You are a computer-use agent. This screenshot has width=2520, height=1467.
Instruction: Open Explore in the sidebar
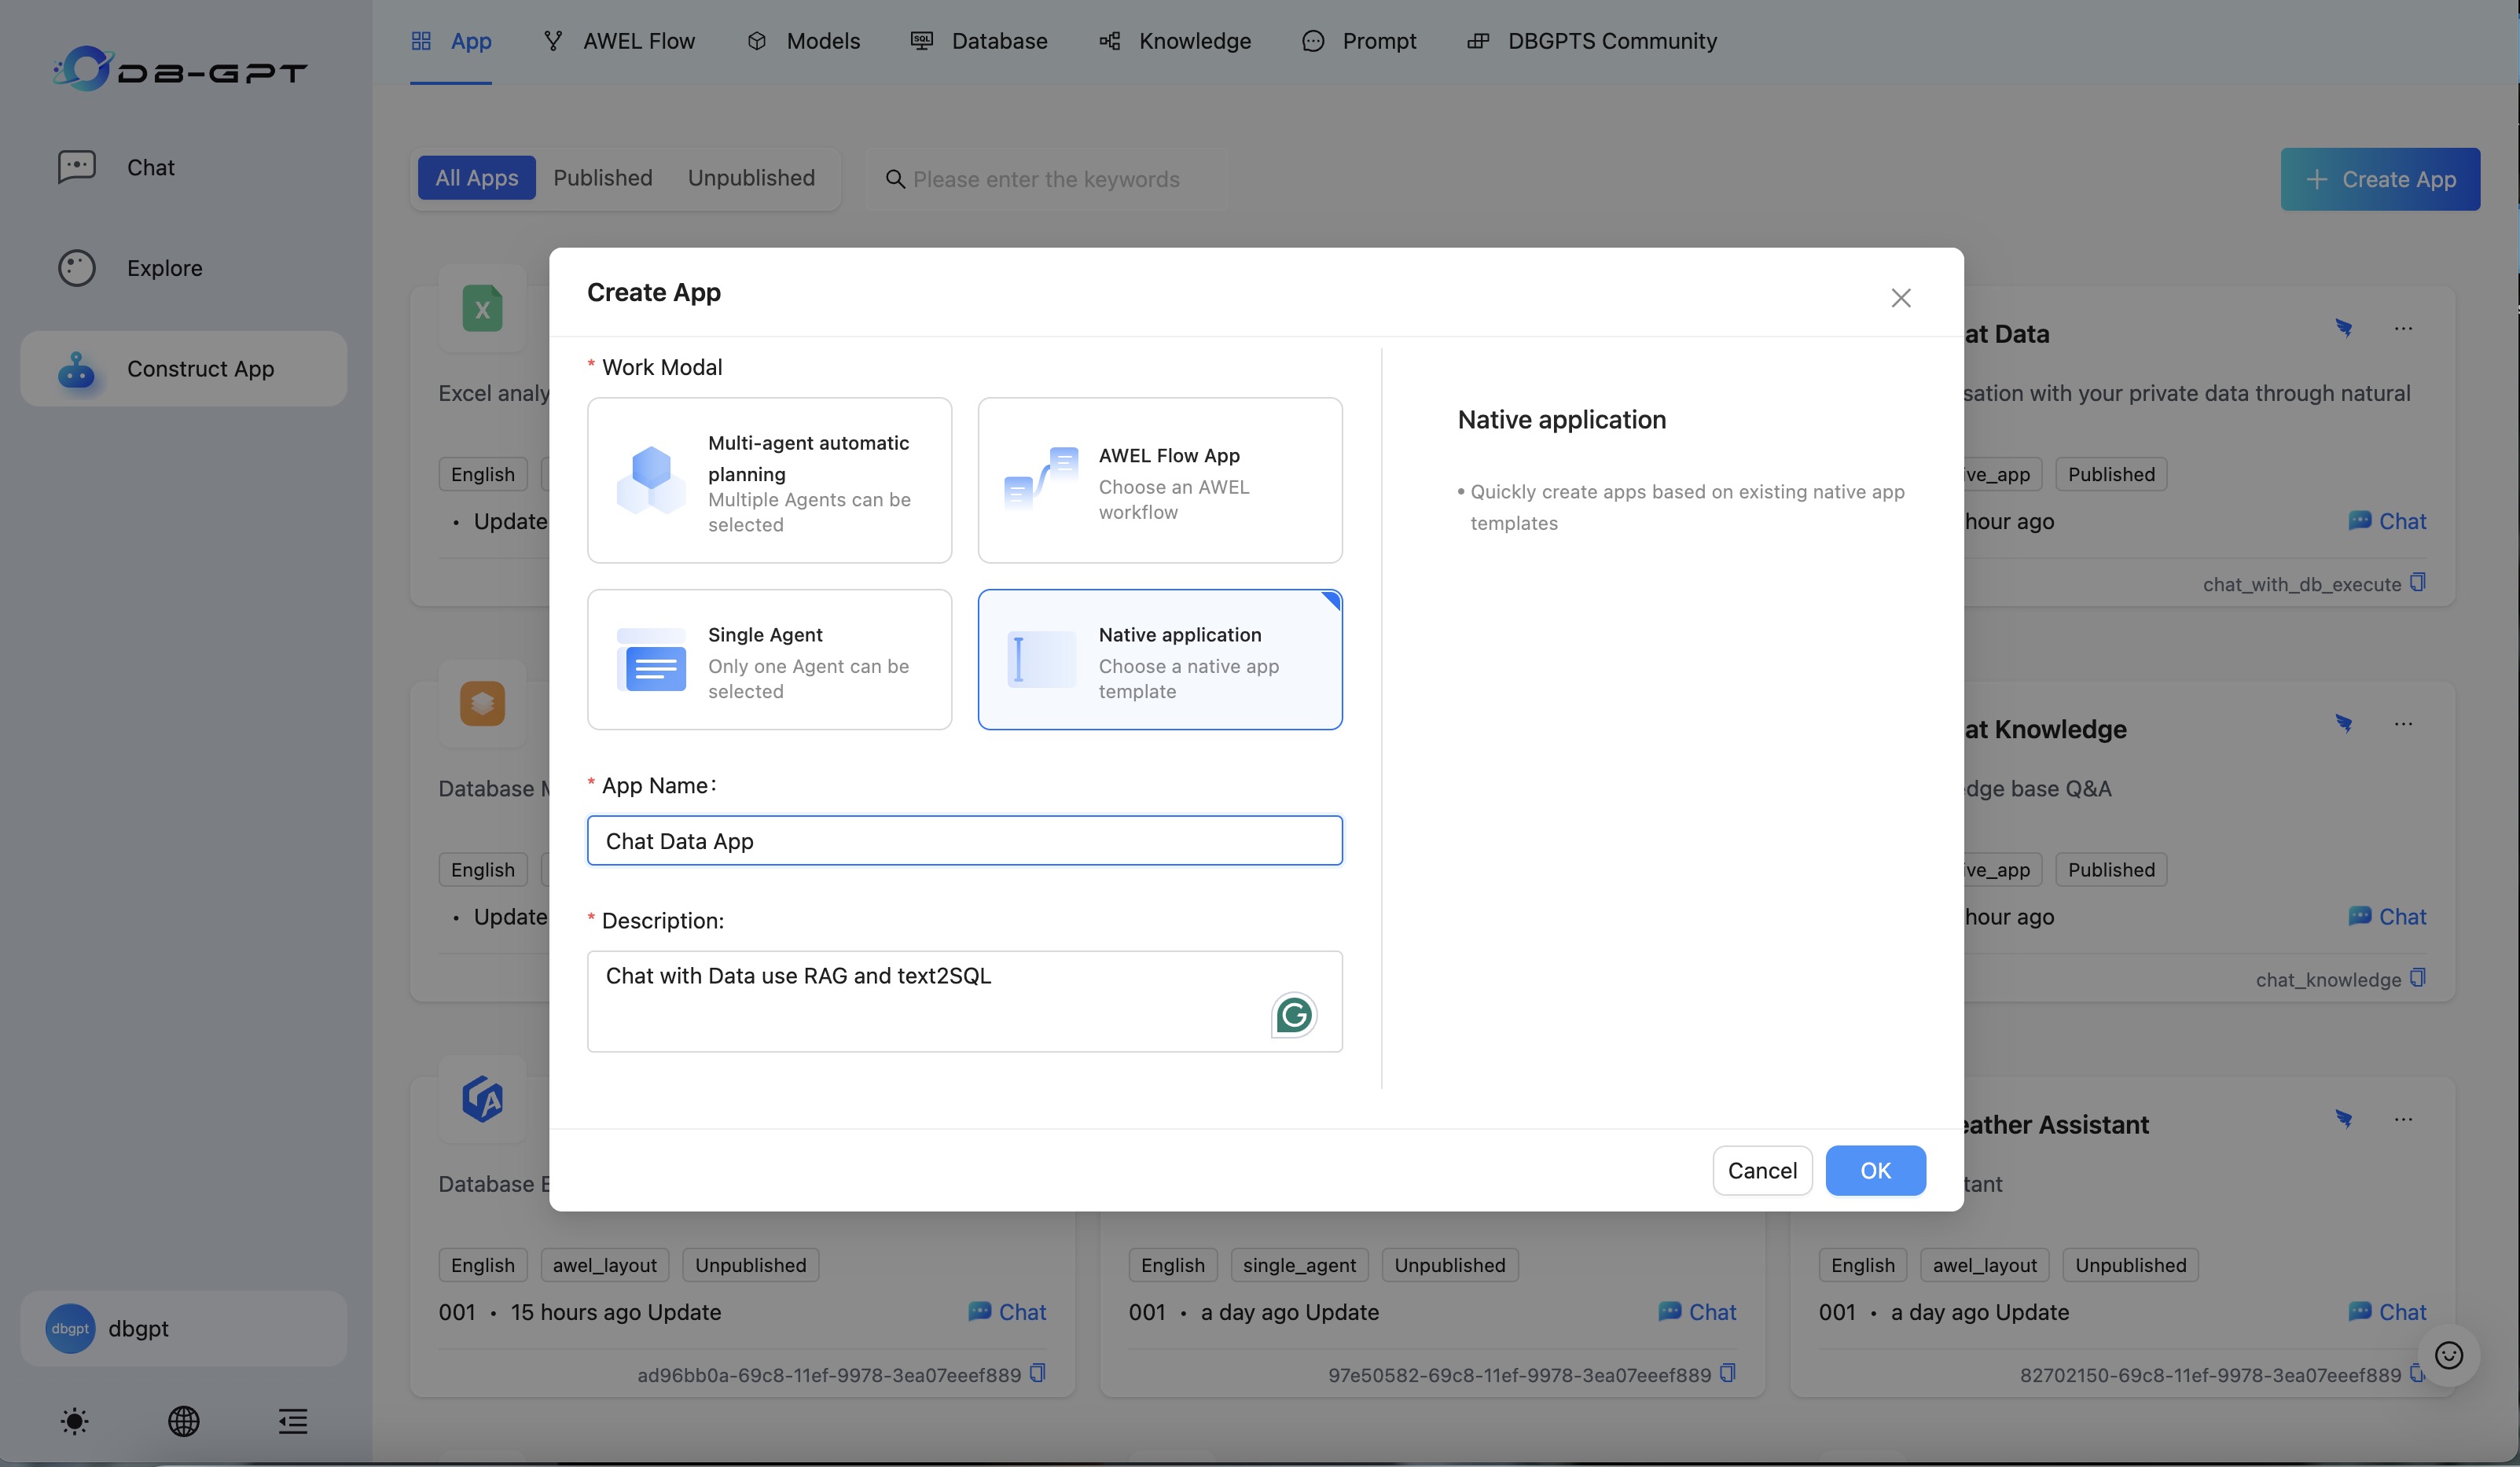pyautogui.click(x=164, y=268)
